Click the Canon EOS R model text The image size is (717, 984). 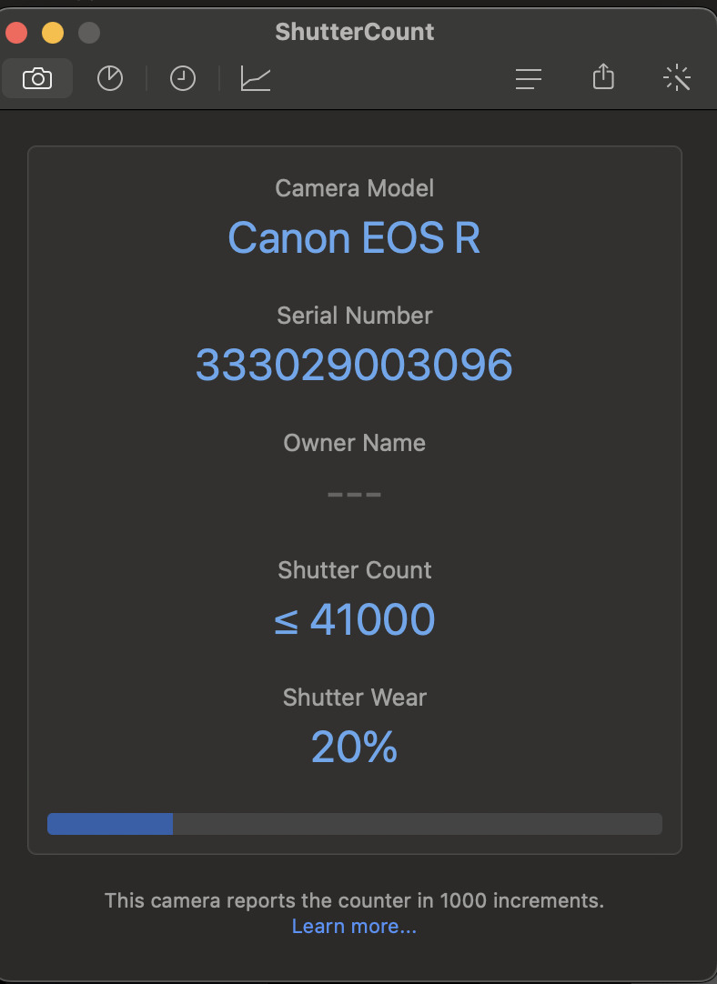[x=354, y=238]
